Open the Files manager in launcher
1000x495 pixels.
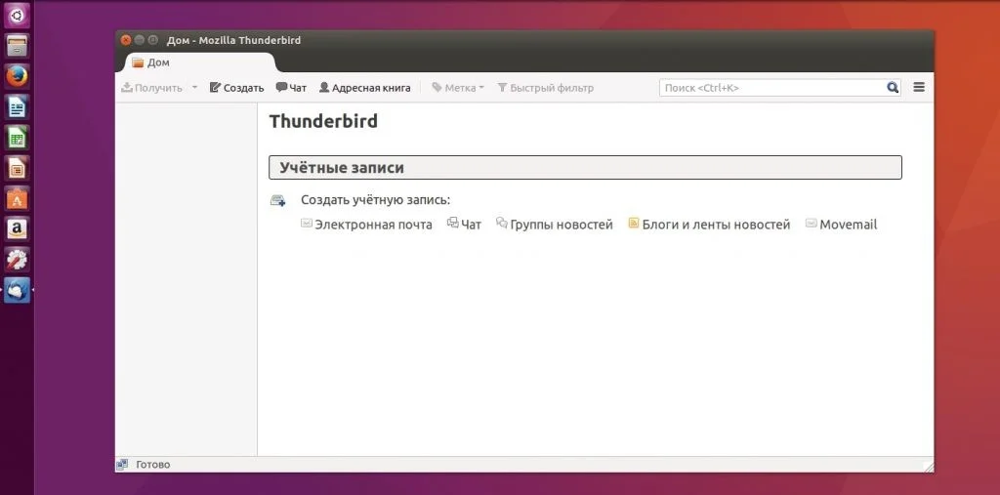pos(17,45)
